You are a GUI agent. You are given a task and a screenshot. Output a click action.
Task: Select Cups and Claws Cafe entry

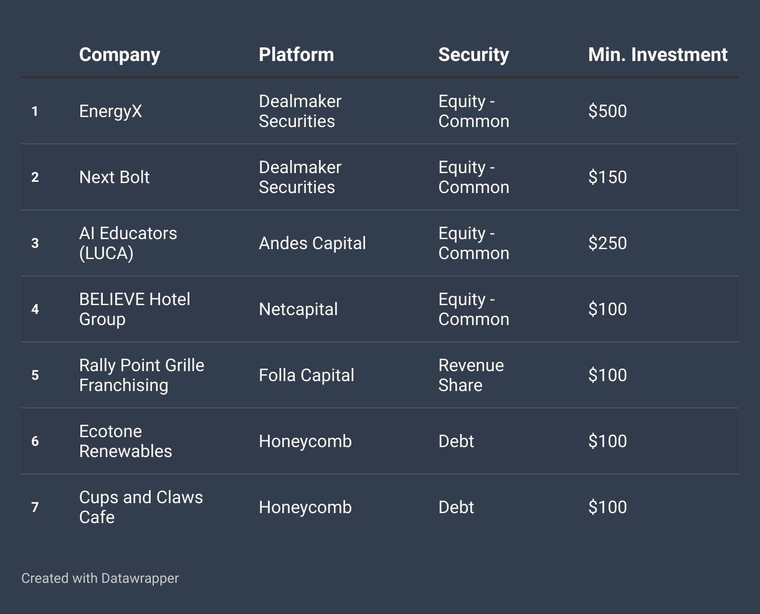point(141,507)
